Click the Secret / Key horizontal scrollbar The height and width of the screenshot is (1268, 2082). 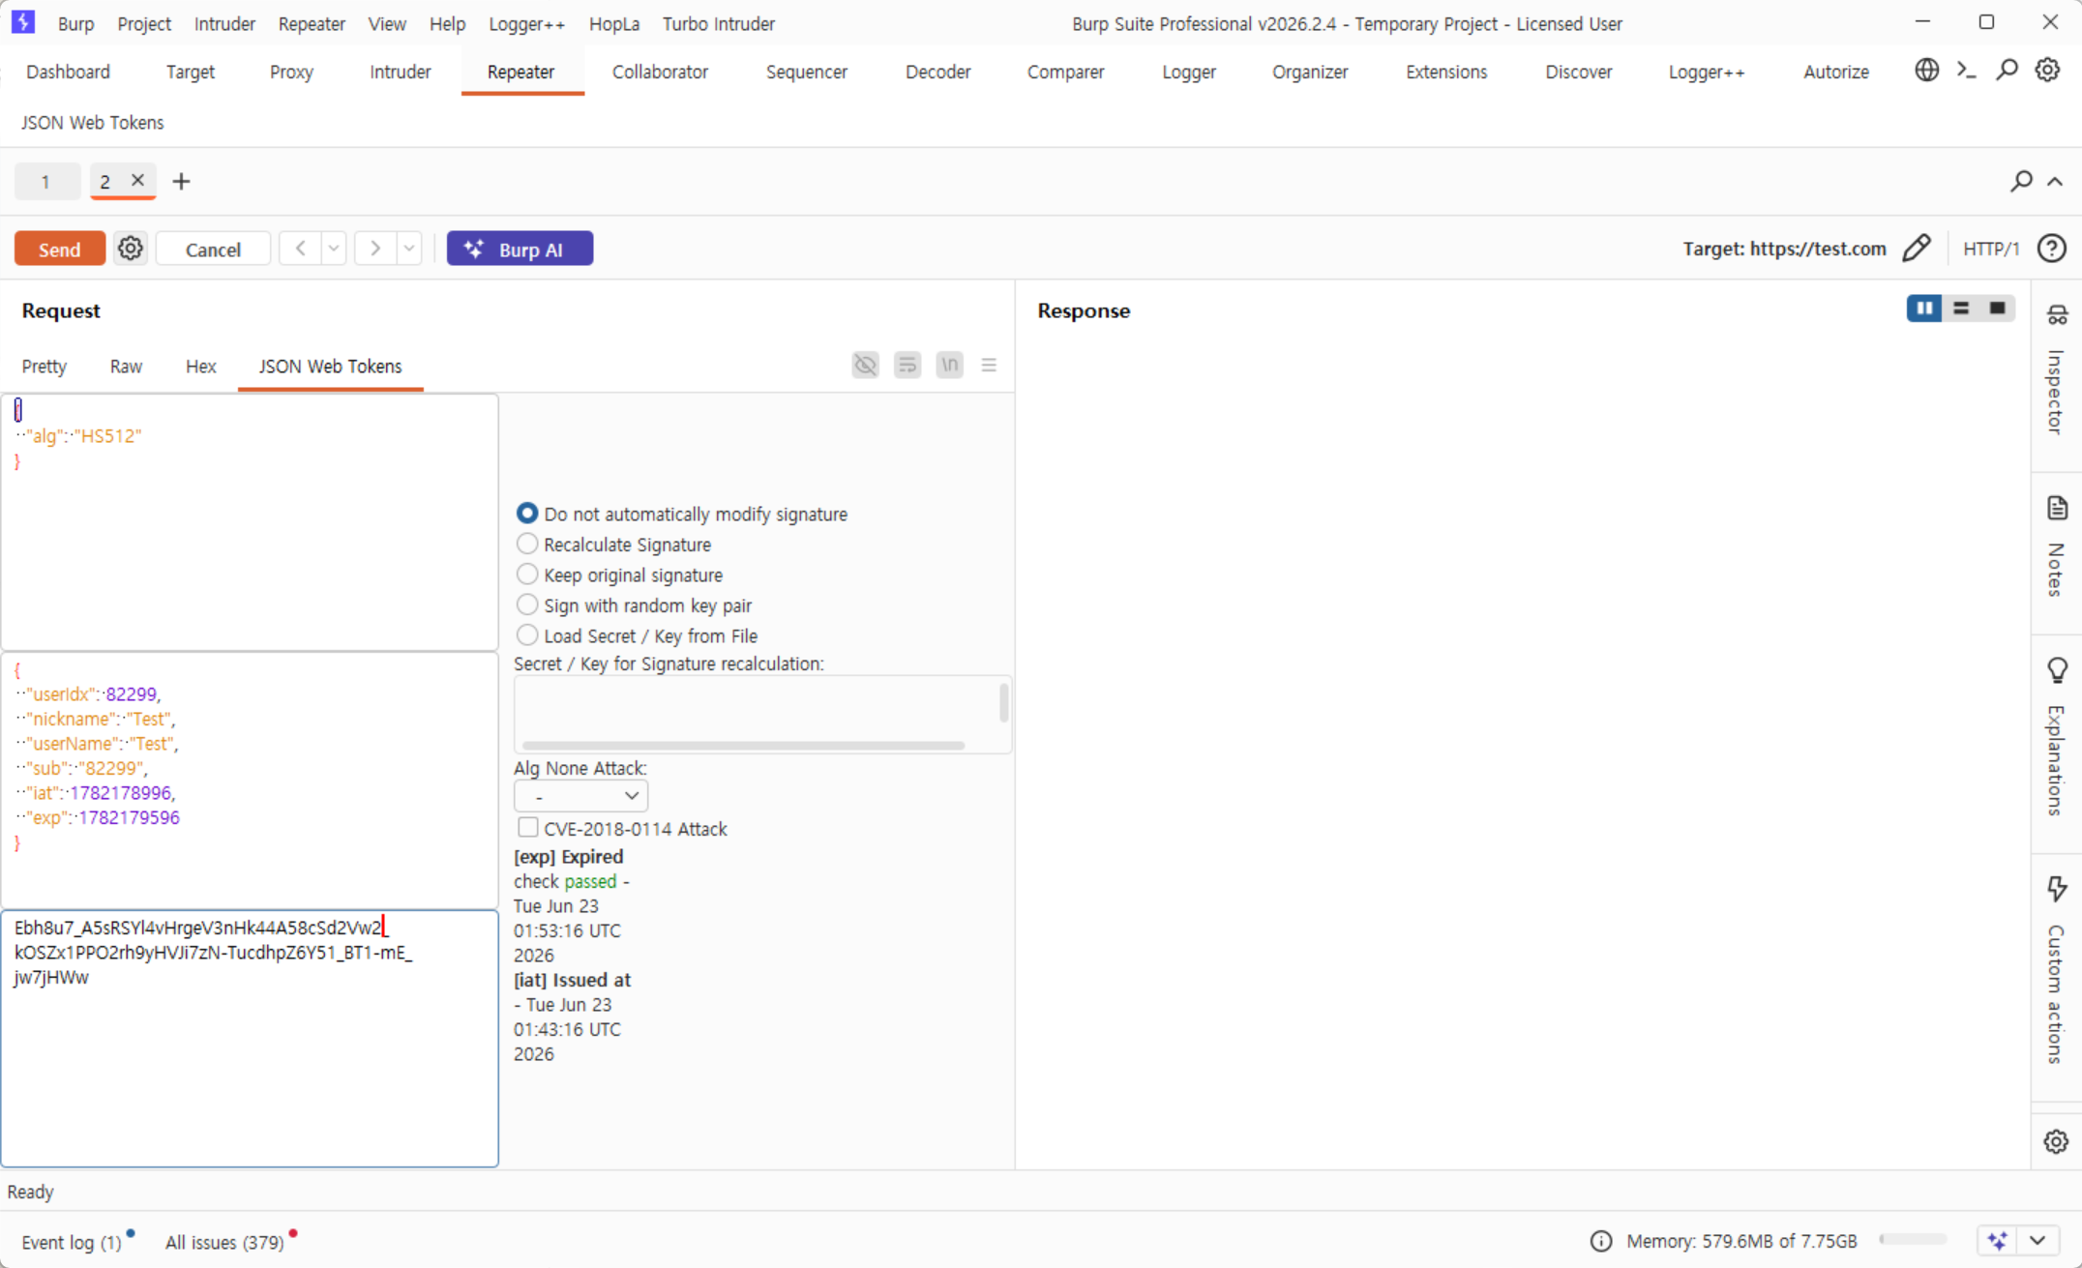click(x=743, y=746)
